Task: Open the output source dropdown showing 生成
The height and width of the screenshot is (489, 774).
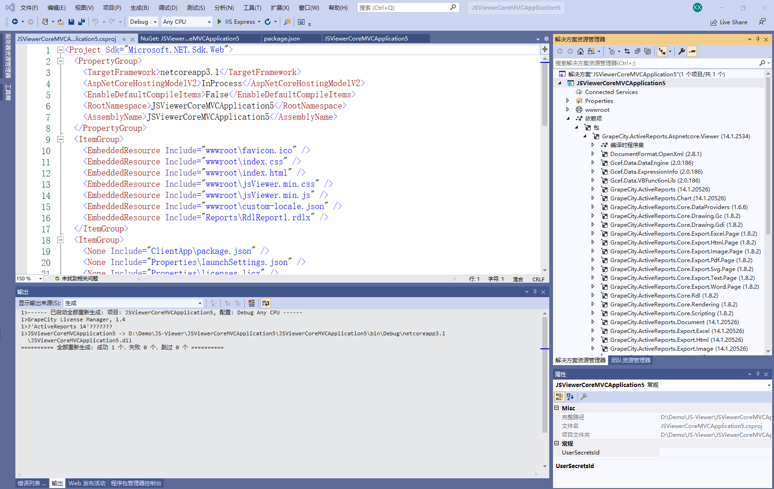Action: click(133, 303)
